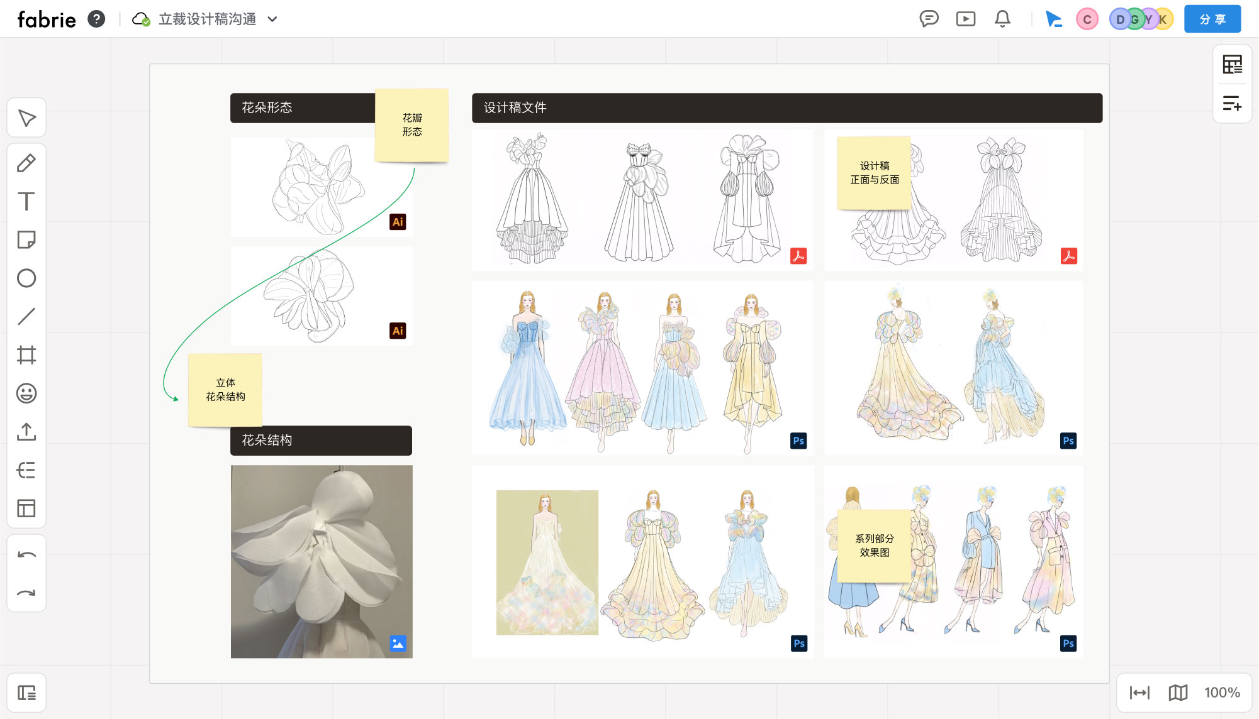This screenshot has height=719, width=1259.
Task: Select the circle shape tool
Action: (x=26, y=278)
